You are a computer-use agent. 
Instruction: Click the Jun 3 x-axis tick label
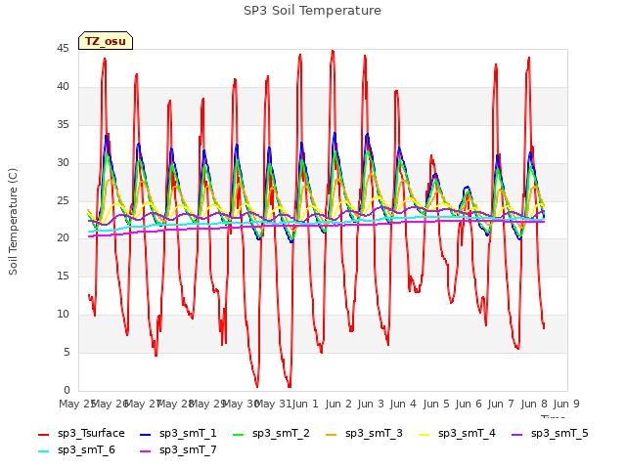pyautogui.click(x=371, y=404)
